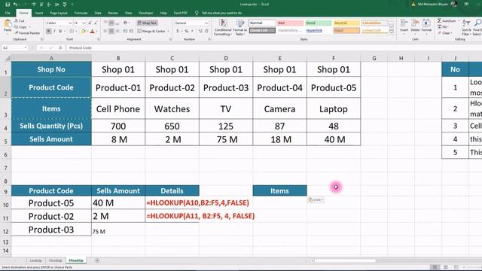Open Delete cells menu

[x=415, y=26]
